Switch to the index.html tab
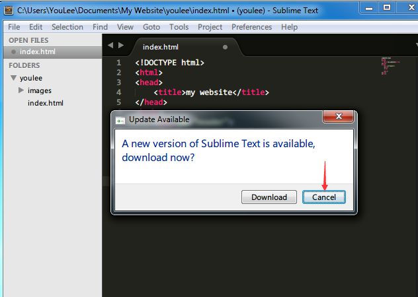The width and height of the screenshot is (418, 297). tap(161, 48)
